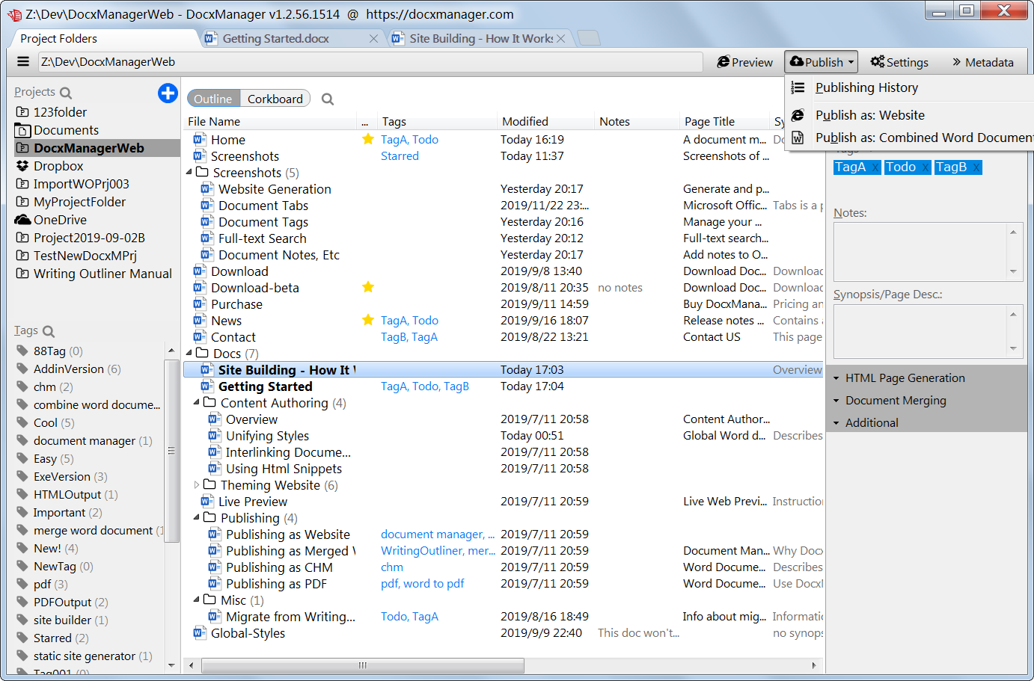Image resolution: width=1034 pixels, height=681 pixels.
Task: Click the star icon on Home row
Action: click(x=367, y=139)
